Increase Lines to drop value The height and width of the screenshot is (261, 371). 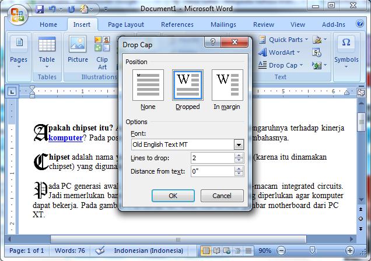click(239, 156)
